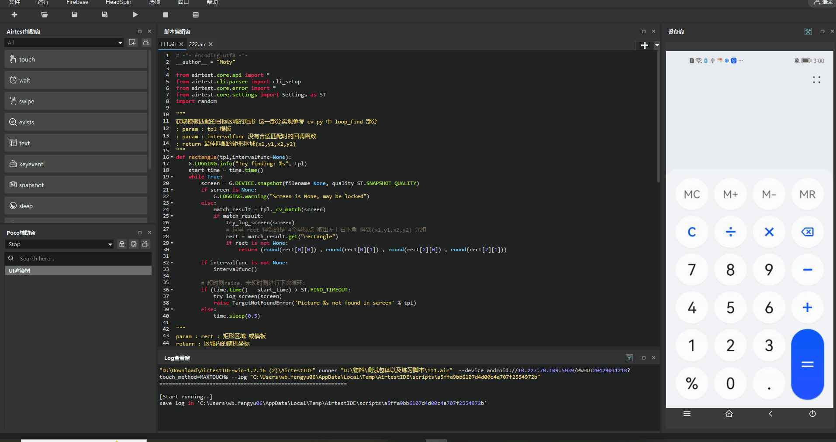The height and width of the screenshot is (442, 836).
Task: Select the sleep command
Action: pos(76,206)
